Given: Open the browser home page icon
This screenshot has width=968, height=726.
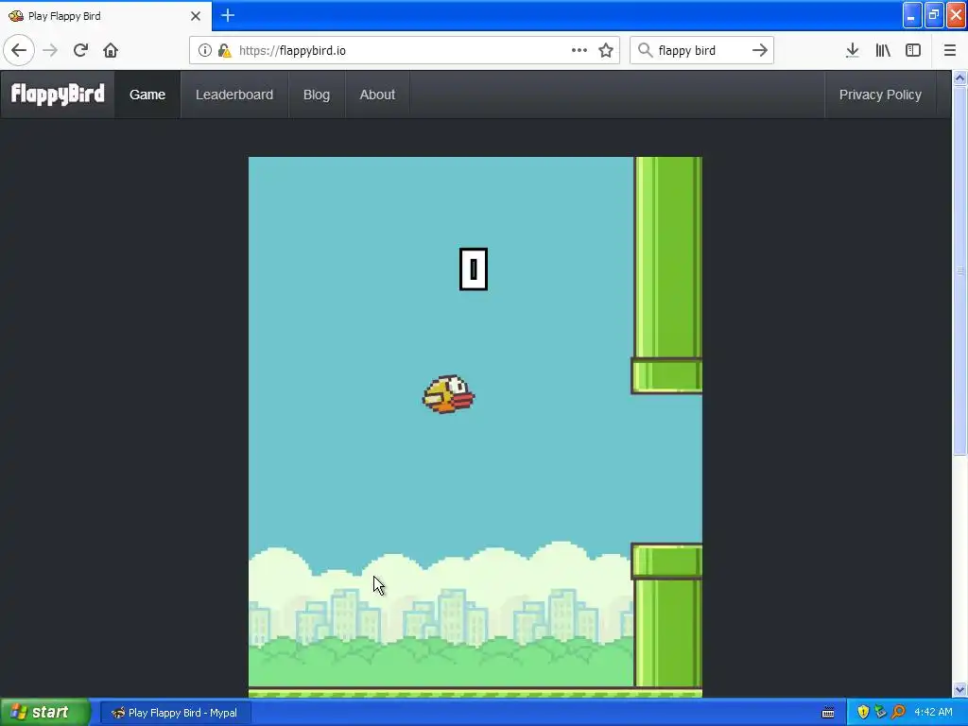Looking at the screenshot, I should [111, 50].
